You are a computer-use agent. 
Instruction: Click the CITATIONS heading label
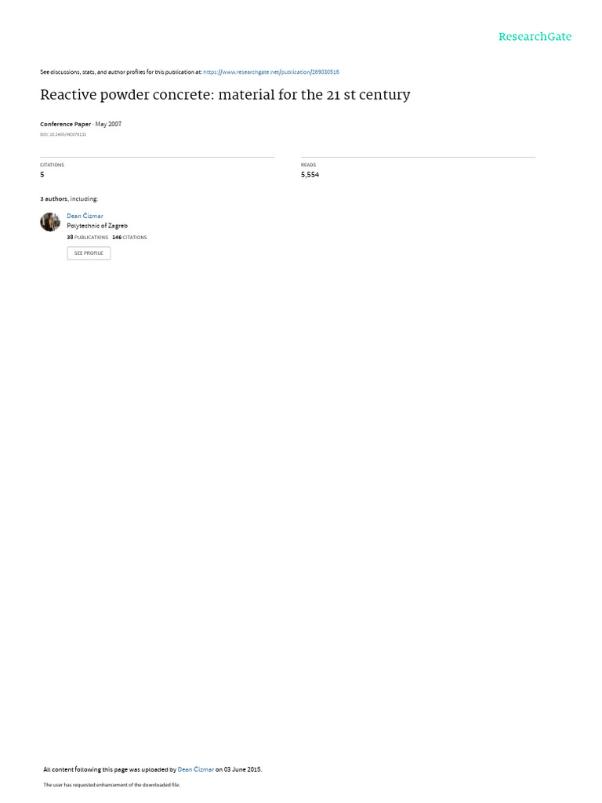(53, 165)
